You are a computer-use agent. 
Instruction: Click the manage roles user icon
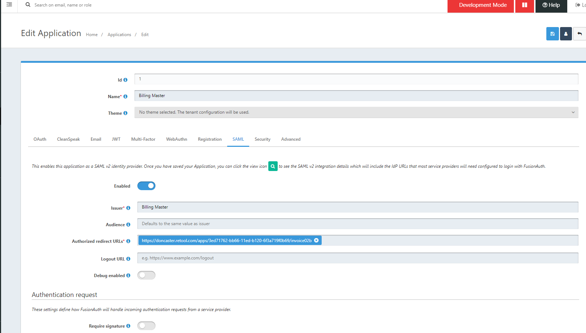click(565, 34)
